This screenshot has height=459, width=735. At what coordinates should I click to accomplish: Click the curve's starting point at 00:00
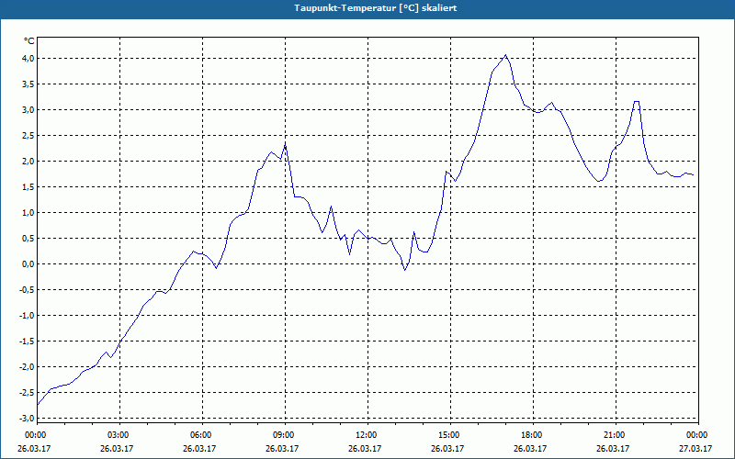pos(38,404)
